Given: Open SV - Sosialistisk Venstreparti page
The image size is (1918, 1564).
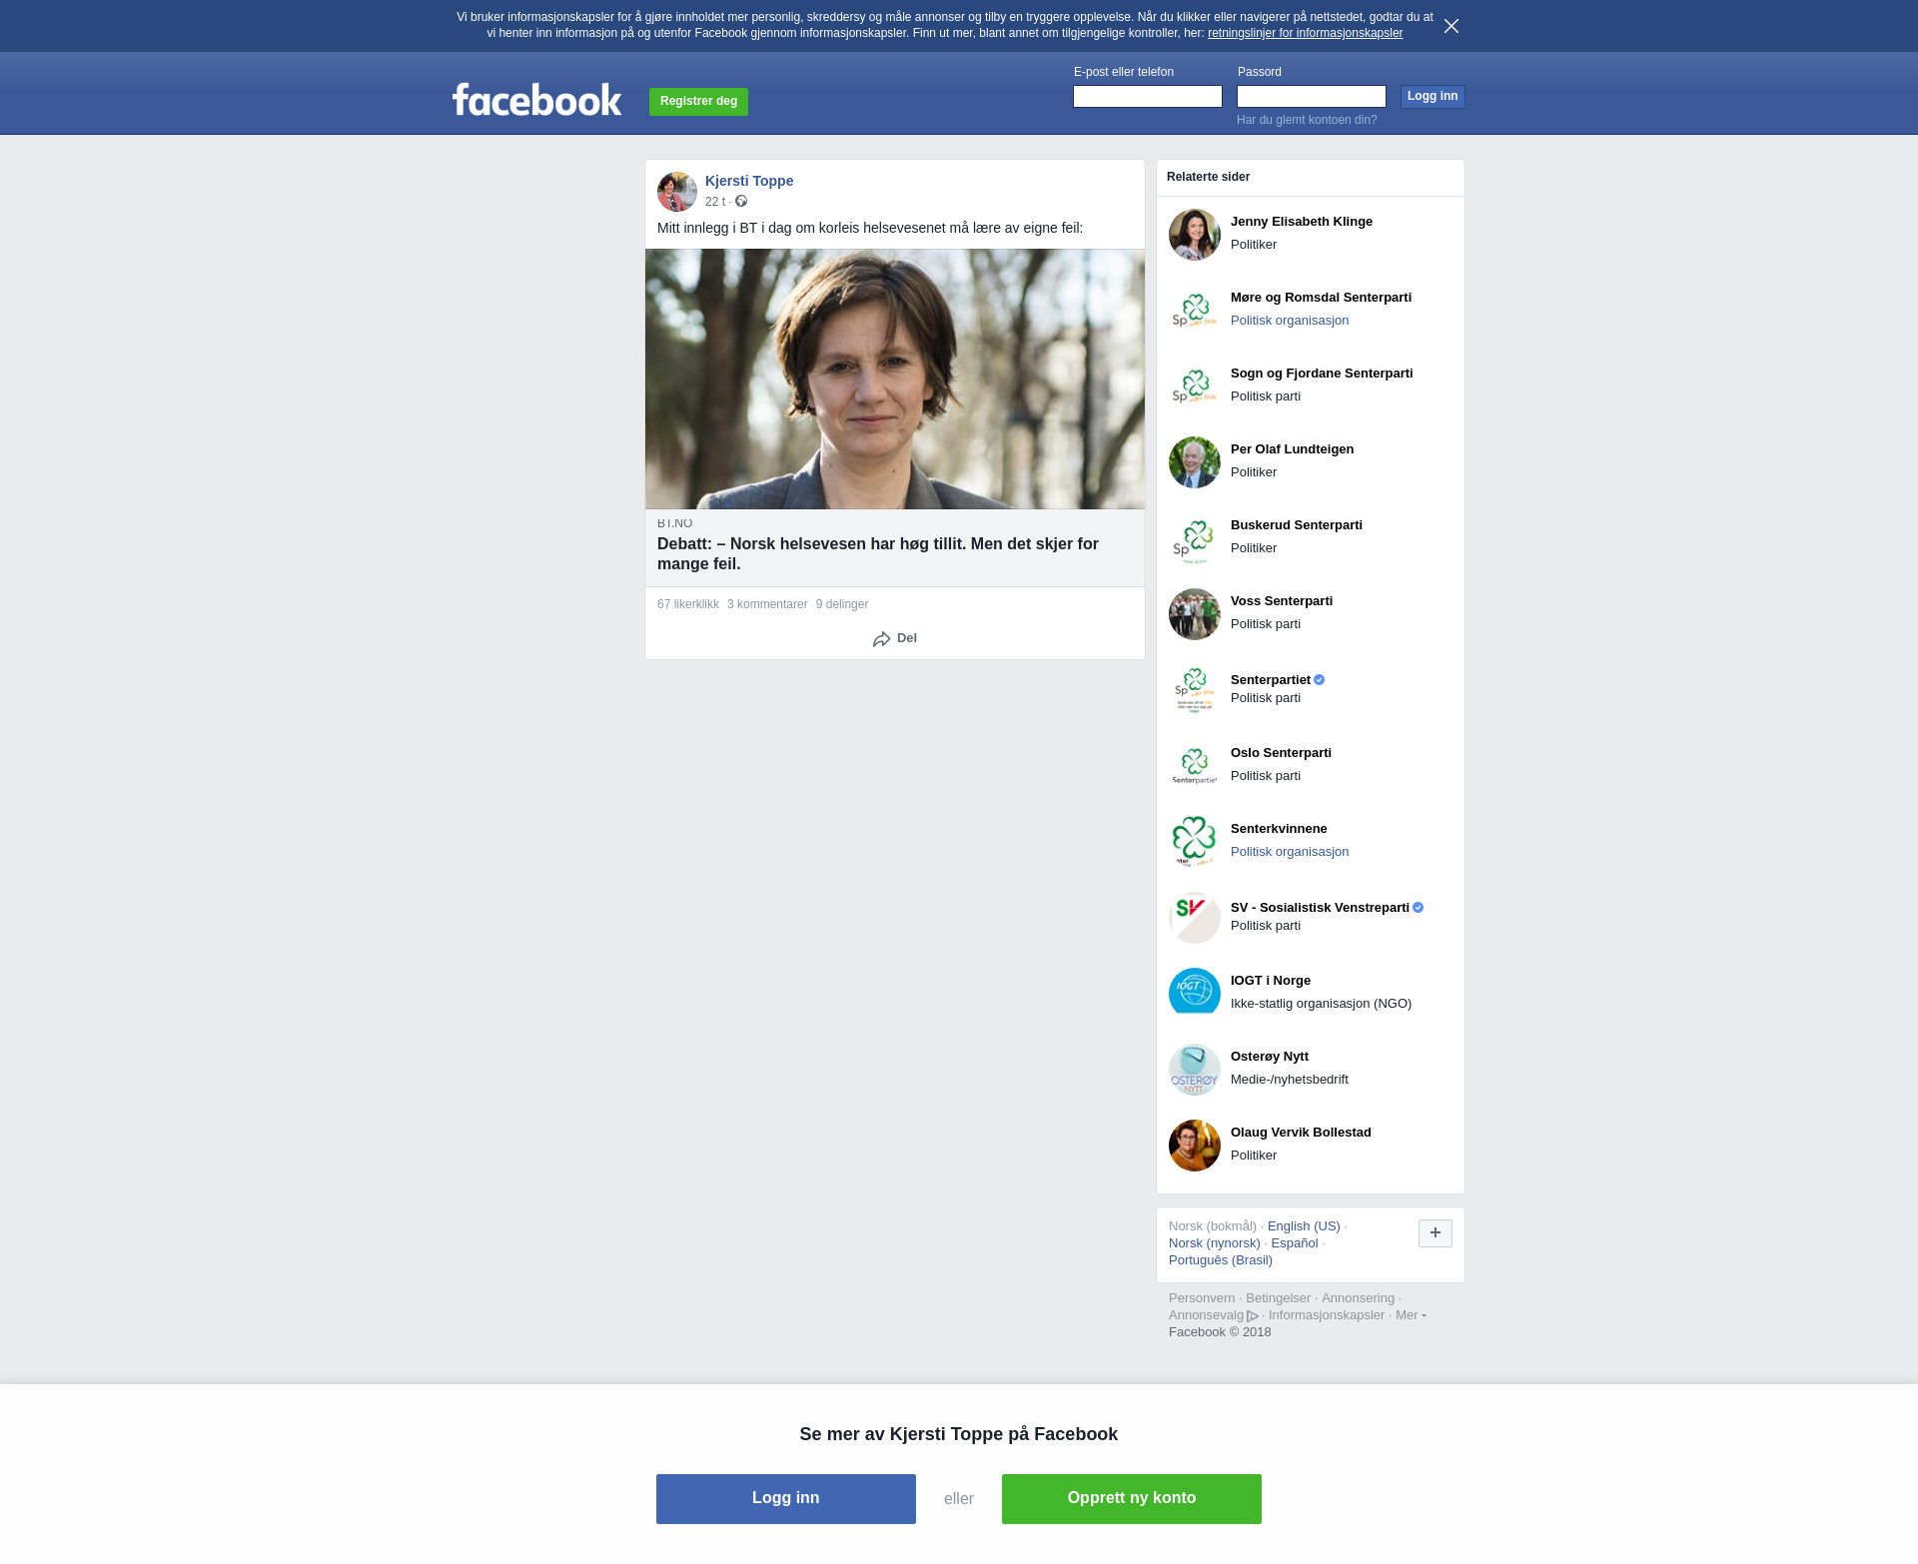Looking at the screenshot, I should click(1320, 908).
